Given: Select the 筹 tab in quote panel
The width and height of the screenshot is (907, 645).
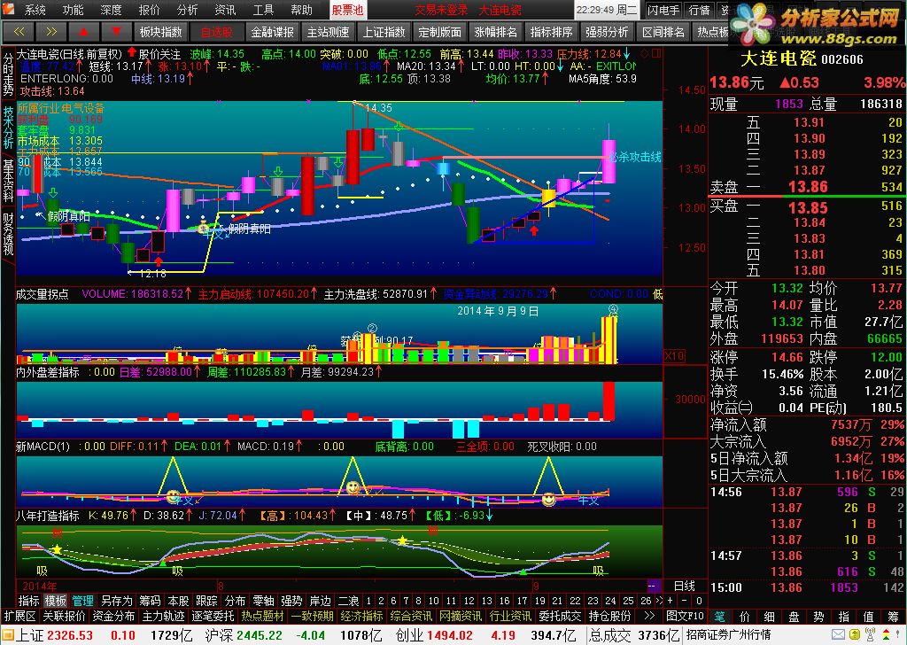Looking at the screenshot, I should pos(894,618).
